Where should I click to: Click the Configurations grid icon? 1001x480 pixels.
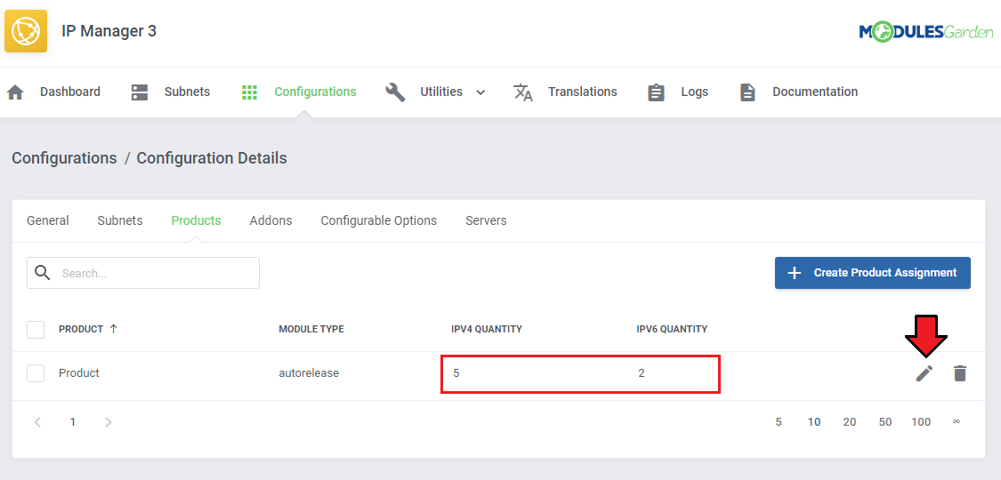(249, 92)
